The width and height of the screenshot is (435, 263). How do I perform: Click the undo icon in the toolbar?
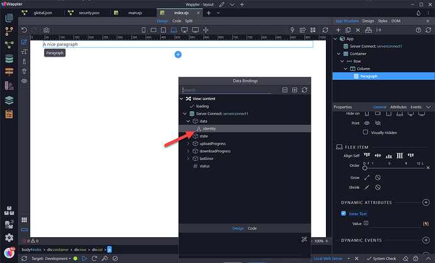pyautogui.click(x=24, y=30)
